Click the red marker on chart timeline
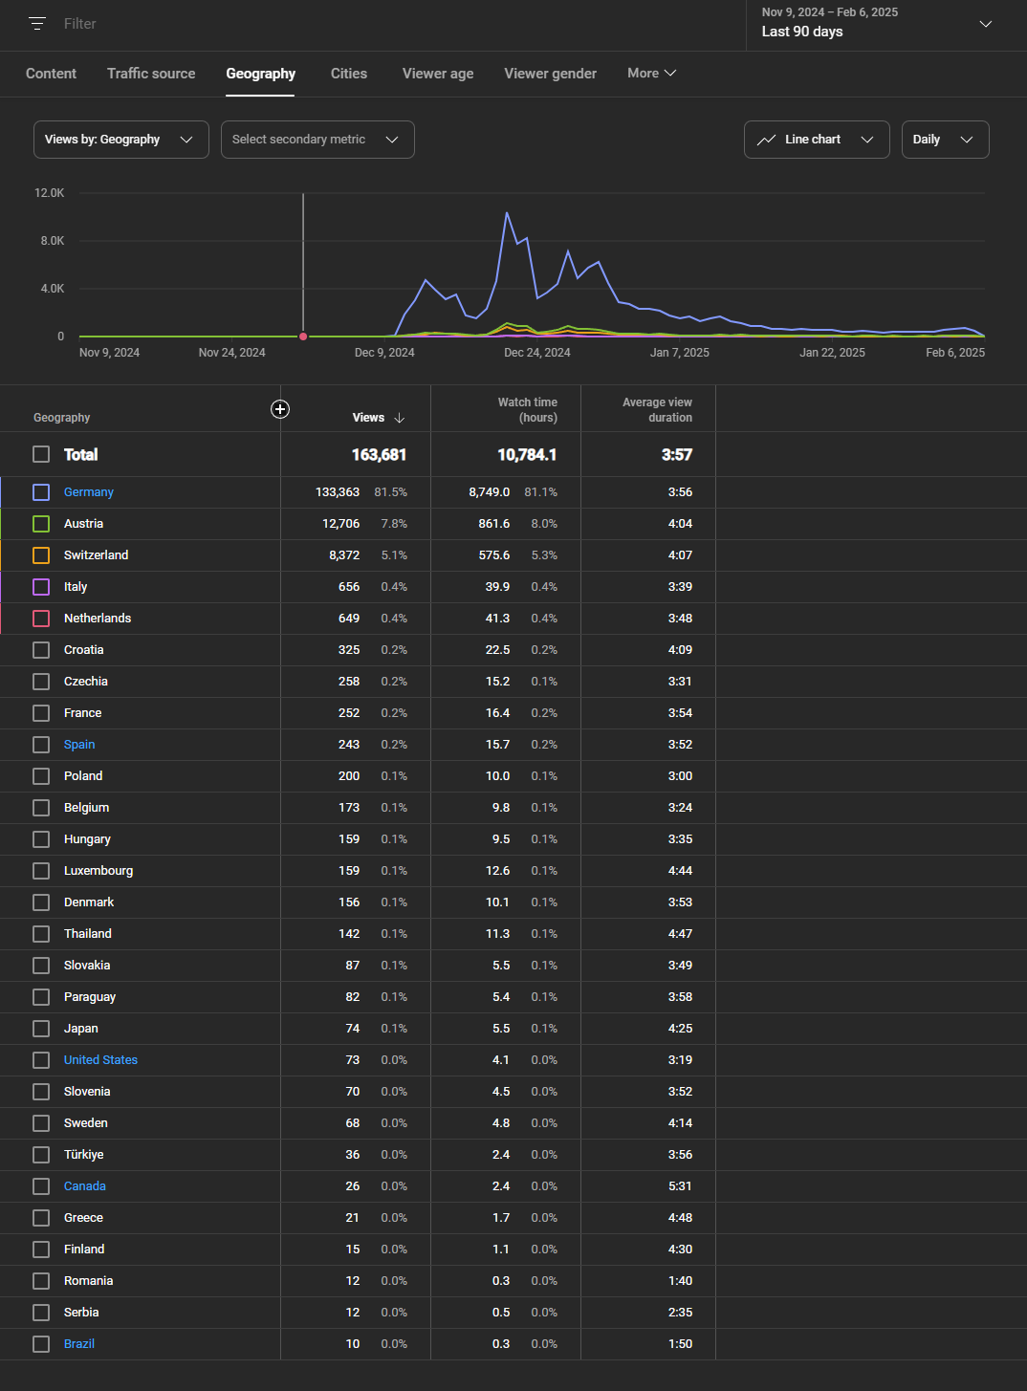 [x=303, y=337]
